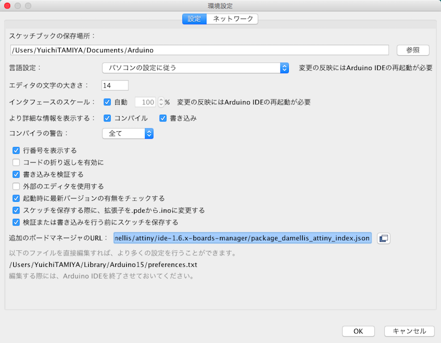The width and height of the screenshot is (441, 343).
Task: Click the editor font size field
Action: (115, 85)
